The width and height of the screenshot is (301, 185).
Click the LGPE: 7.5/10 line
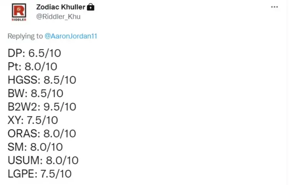coord(40,174)
